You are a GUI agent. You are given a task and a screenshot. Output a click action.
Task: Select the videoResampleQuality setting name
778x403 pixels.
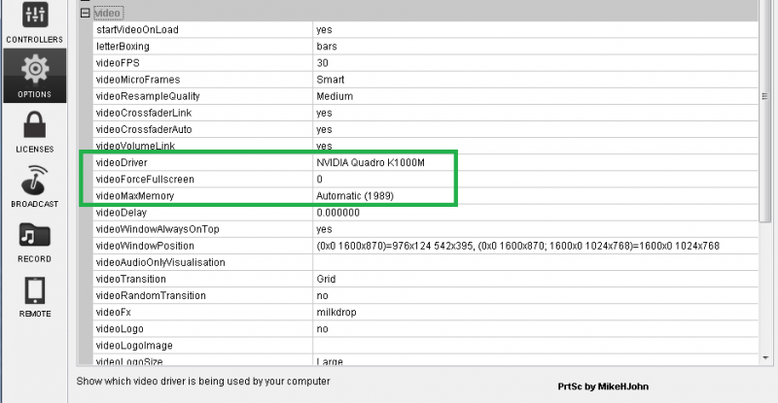pos(148,96)
